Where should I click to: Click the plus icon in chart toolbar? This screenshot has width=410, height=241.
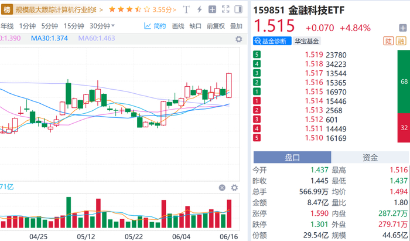click(x=212, y=9)
